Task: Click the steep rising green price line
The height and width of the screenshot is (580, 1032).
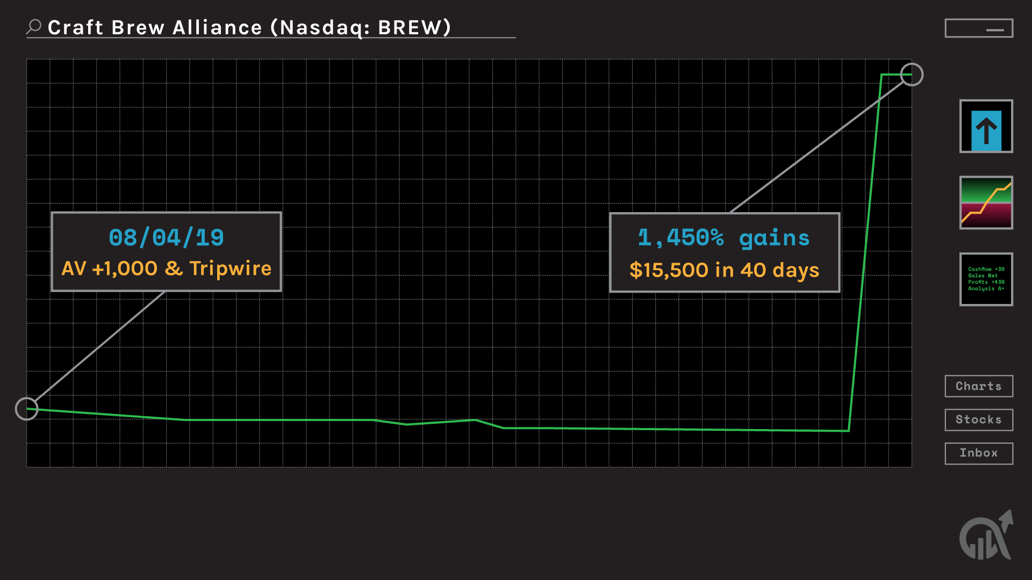Action: point(865,252)
